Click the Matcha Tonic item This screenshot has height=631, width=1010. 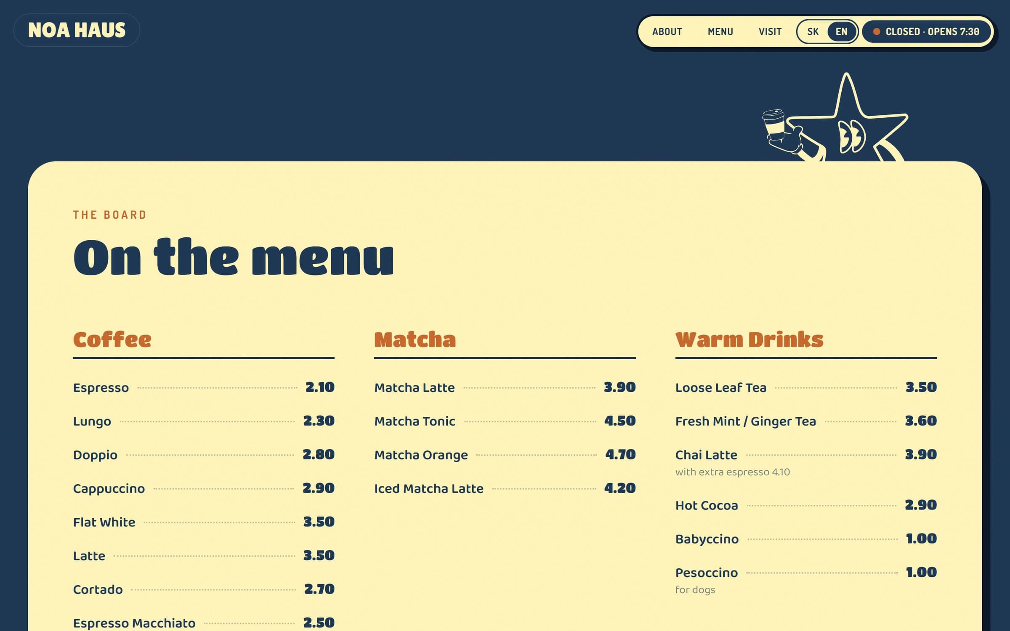click(505, 421)
